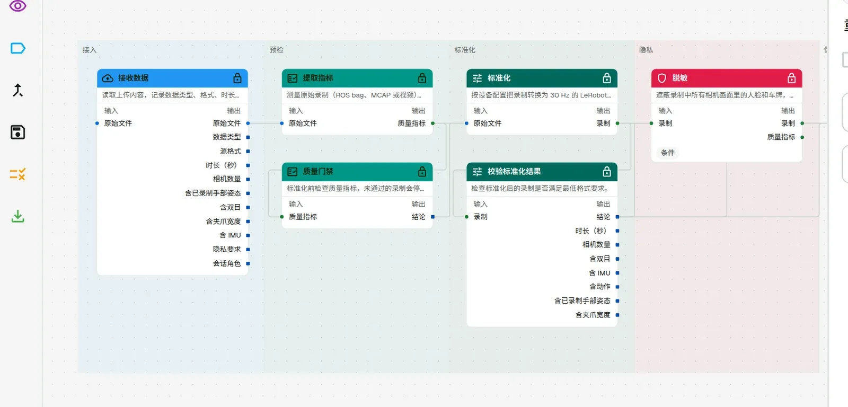Click the orange checklist validation icon
The image size is (848, 407).
point(18,174)
